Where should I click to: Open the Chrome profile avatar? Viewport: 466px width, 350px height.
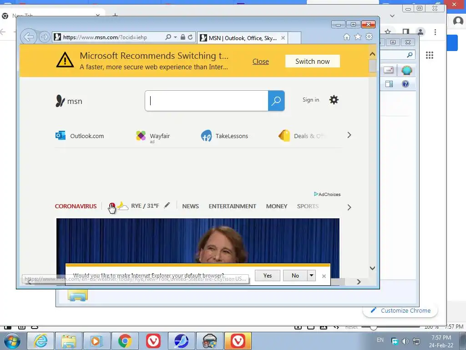coord(420,32)
